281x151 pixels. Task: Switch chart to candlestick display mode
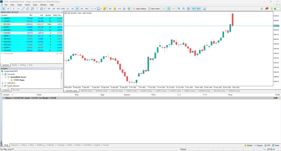(169, 9)
